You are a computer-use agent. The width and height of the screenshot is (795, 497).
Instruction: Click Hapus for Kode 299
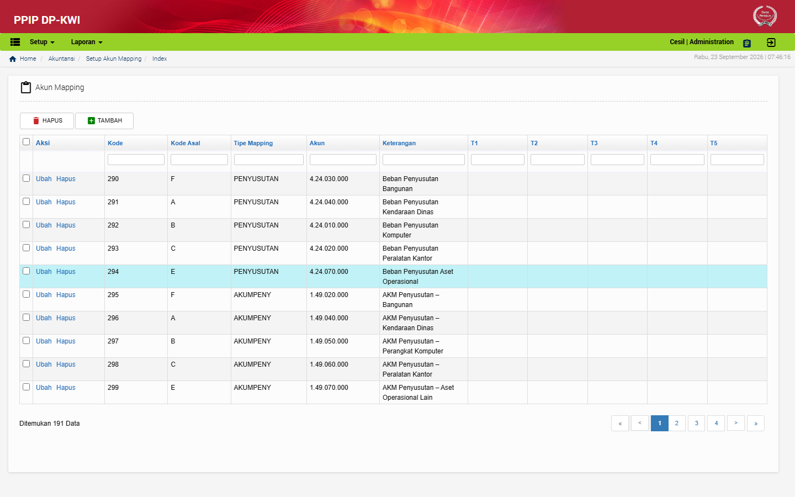pos(66,388)
